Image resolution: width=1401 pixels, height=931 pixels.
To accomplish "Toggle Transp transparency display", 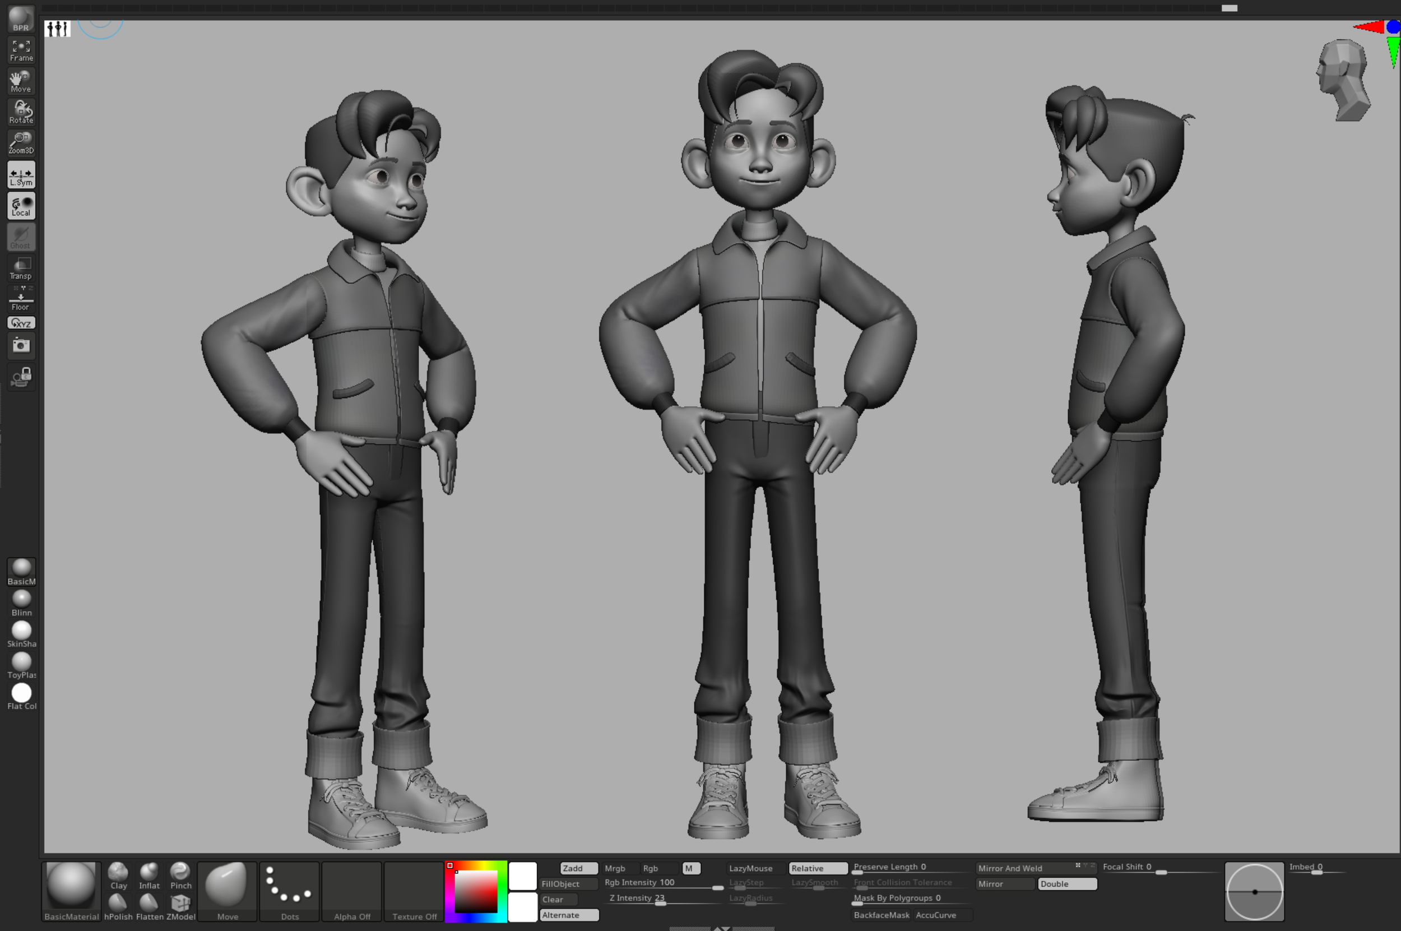I will [x=21, y=268].
